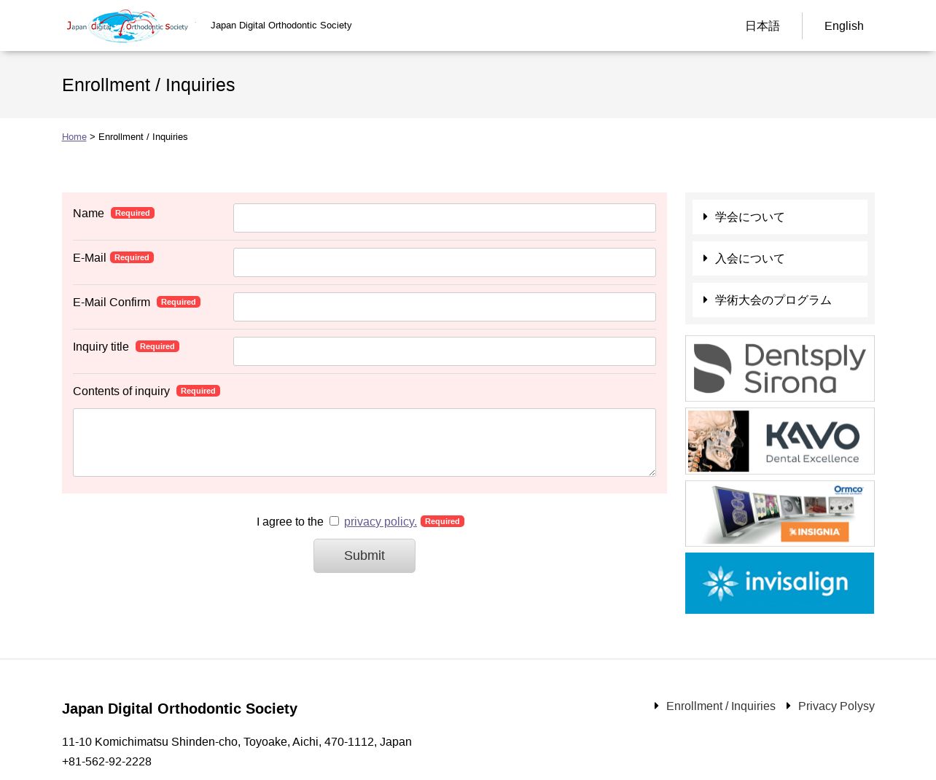
Task: Click the E-Mail input field
Action: 445,262
